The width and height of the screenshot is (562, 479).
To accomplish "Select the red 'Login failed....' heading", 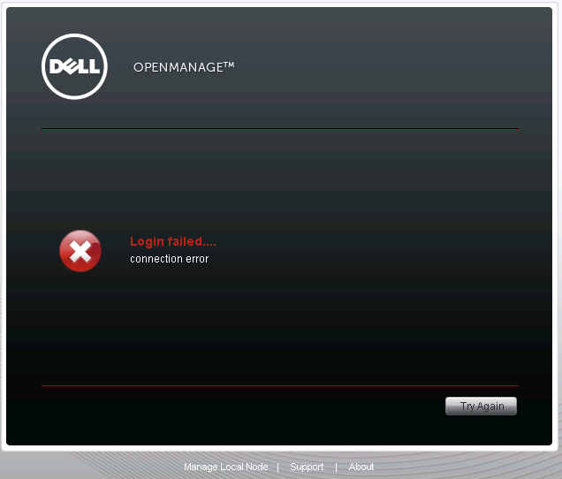I will 172,241.
